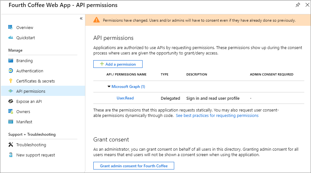Click the DESCRIPTION column header
This screenshot has width=311, height=173.
pyautogui.click(x=197, y=74)
